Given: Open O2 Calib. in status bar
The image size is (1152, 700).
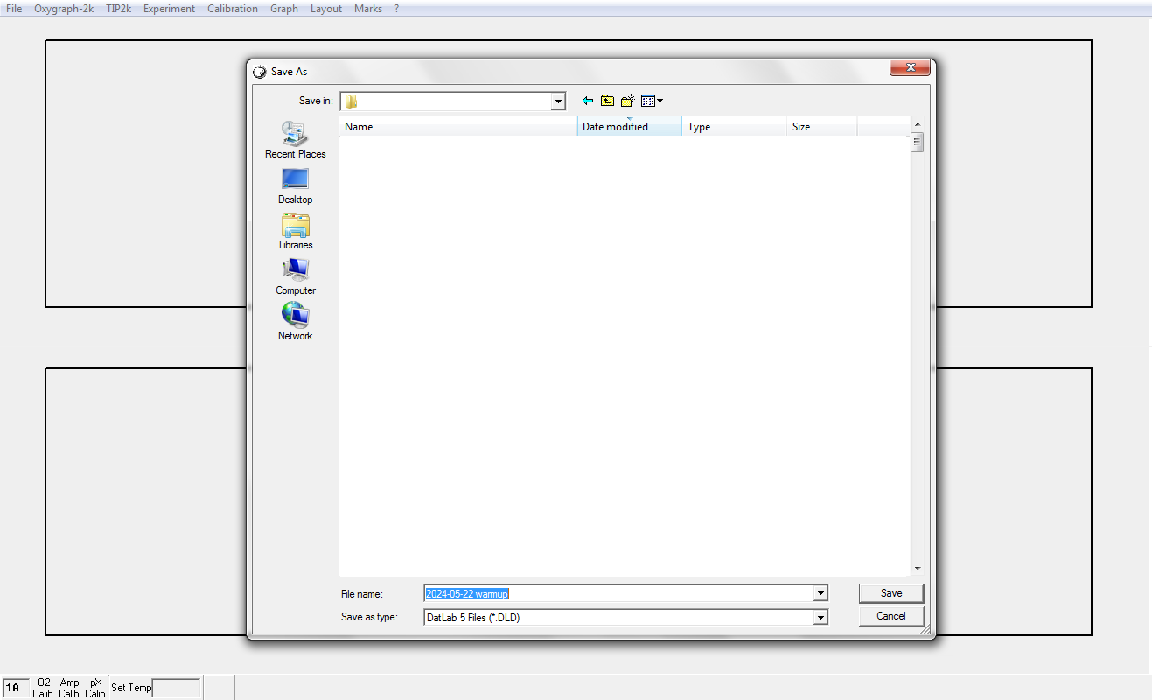Looking at the screenshot, I should [x=45, y=688].
